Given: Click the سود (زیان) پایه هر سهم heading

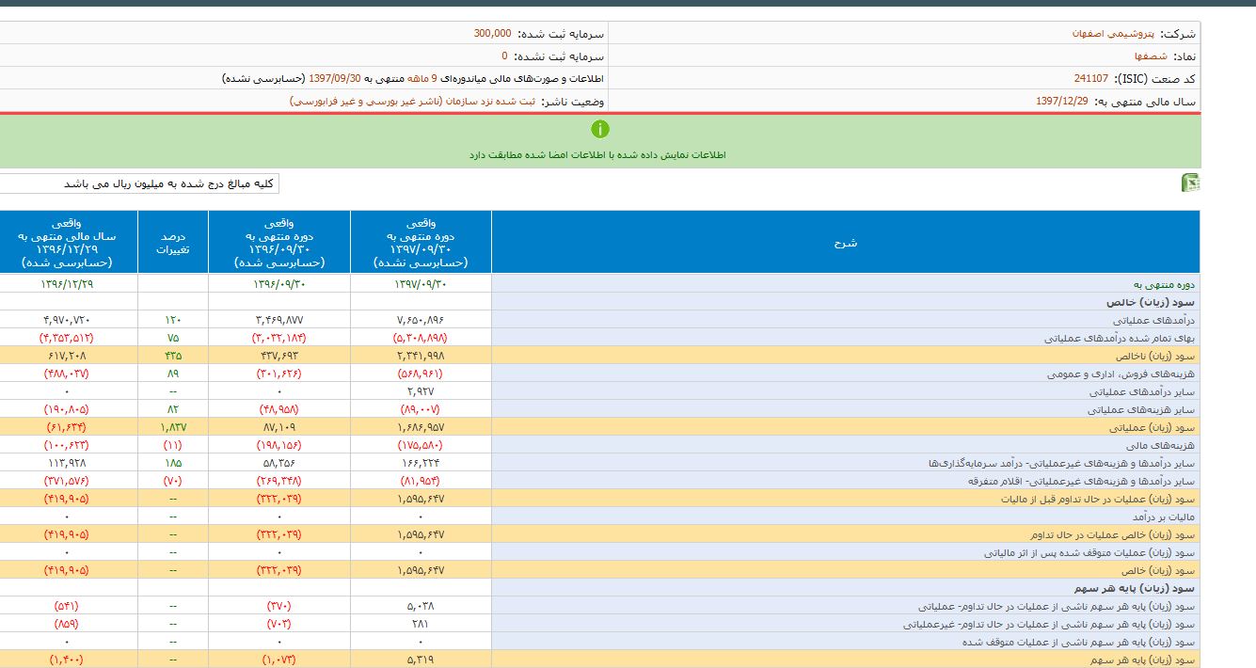Looking at the screenshot, I should 1150,588.
